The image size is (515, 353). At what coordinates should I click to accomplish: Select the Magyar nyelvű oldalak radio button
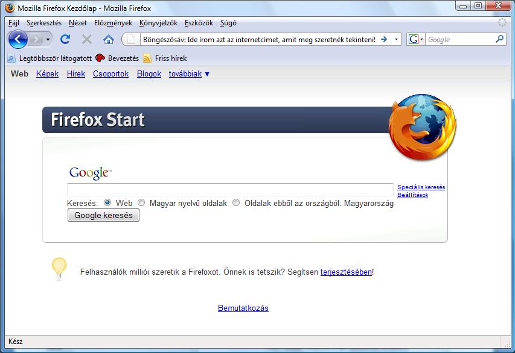141,202
